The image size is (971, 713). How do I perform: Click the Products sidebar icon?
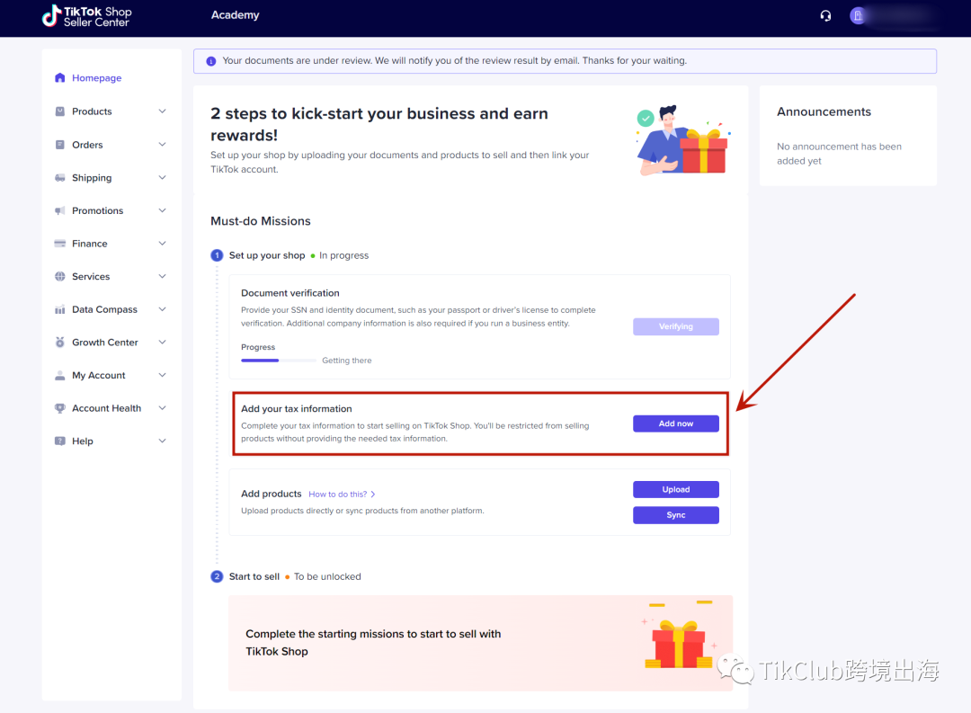(x=60, y=111)
